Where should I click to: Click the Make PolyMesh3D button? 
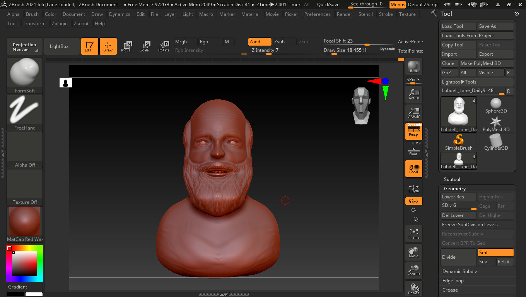pyautogui.click(x=486, y=63)
